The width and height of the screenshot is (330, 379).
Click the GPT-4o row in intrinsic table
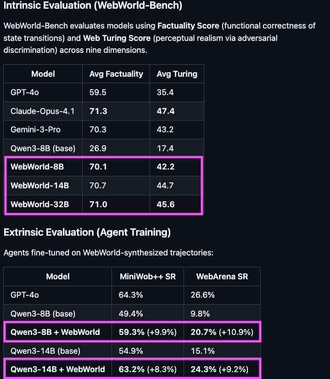[x=104, y=92]
